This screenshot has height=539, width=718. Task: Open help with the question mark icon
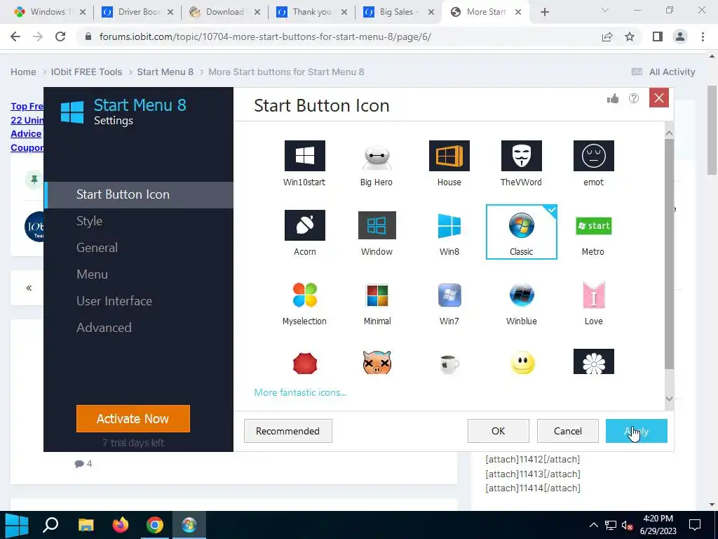[634, 98]
